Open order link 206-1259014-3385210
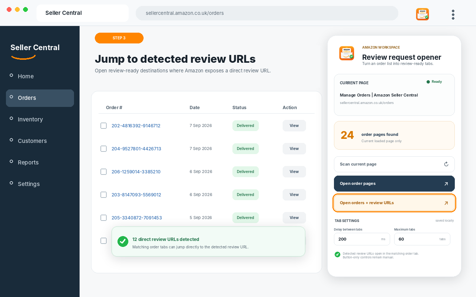This screenshot has width=476, height=297. click(136, 172)
